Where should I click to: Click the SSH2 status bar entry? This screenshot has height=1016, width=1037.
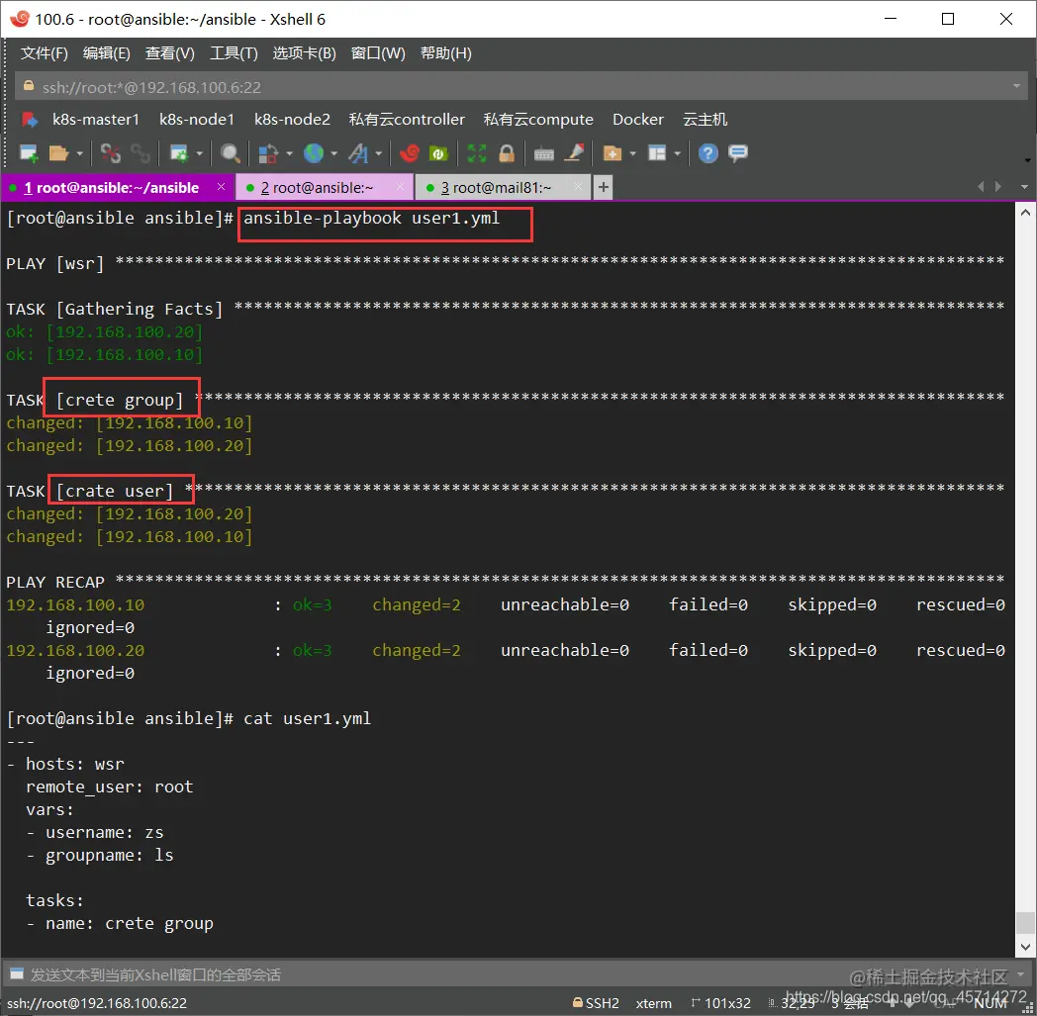[x=596, y=1003]
